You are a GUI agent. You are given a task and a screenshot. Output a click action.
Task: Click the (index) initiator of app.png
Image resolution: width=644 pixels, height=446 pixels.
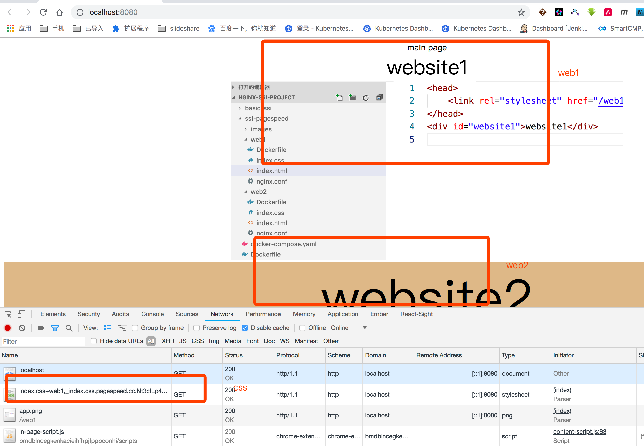(562, 411)
